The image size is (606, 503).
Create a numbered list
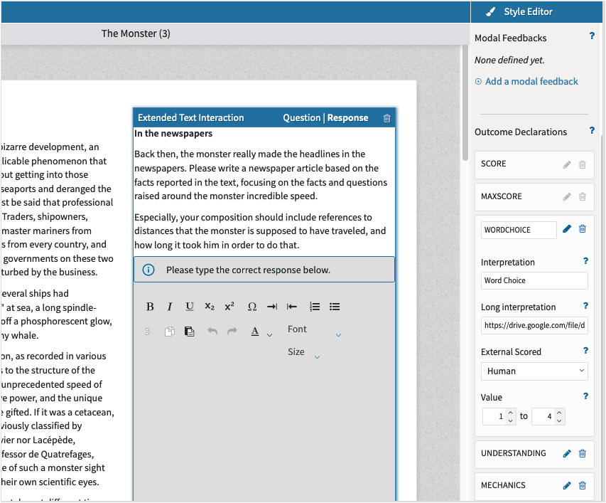315,307
